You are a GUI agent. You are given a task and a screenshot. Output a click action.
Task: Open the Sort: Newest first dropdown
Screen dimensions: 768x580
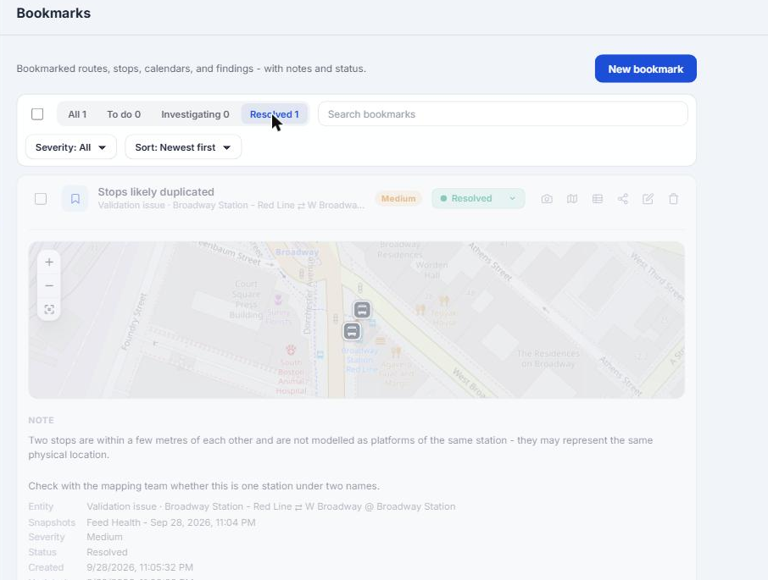point(183,147)
